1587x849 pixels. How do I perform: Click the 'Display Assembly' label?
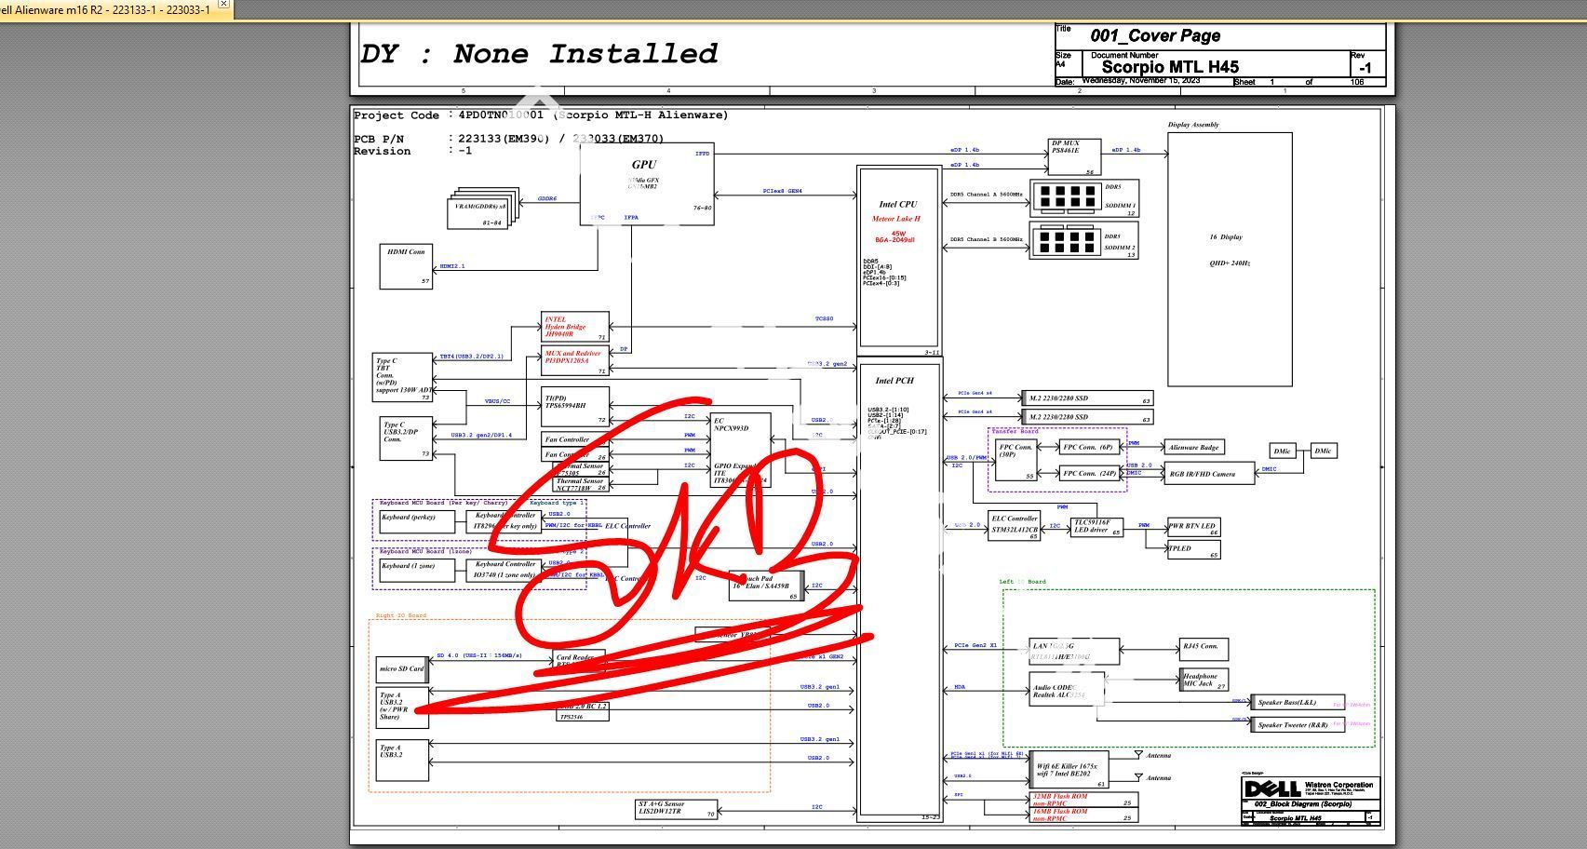[x=1193, y=125]
